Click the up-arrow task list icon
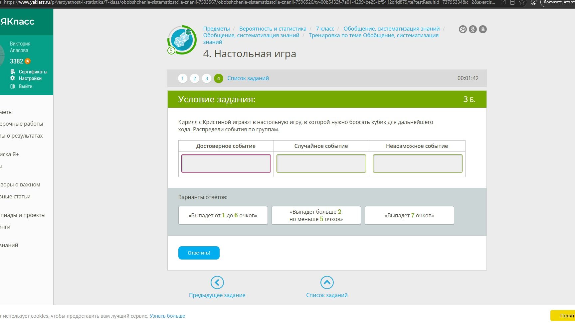This screenshot has height=323, width=575. point(327,282)
